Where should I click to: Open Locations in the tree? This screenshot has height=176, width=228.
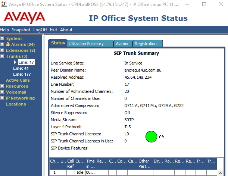coord(16,104)
